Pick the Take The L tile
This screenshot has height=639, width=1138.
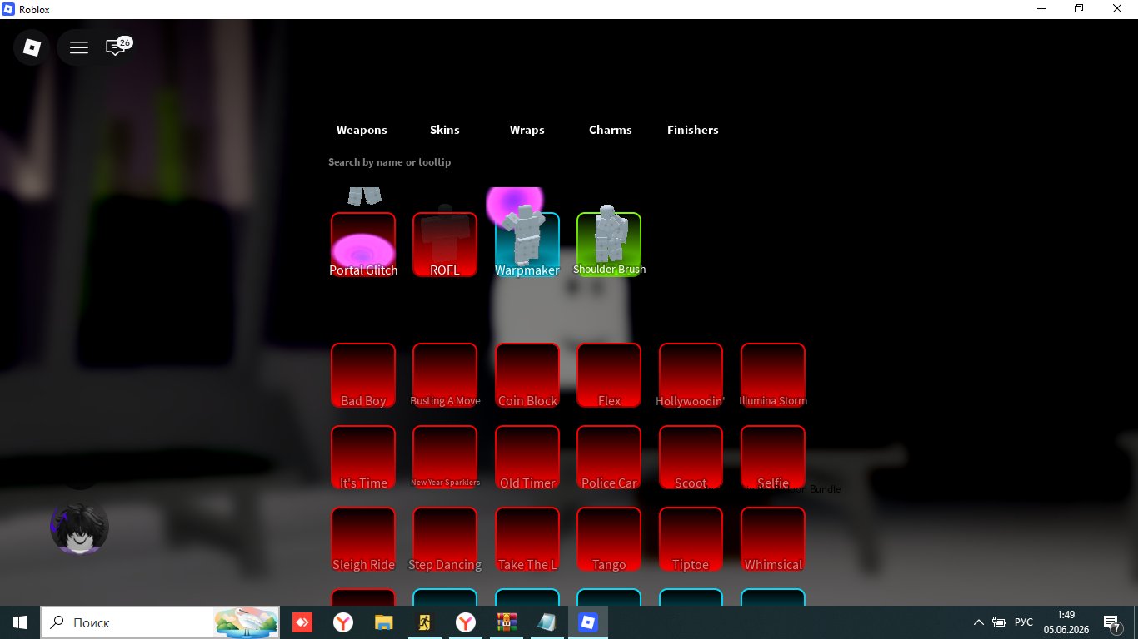(x=527, y=539)
